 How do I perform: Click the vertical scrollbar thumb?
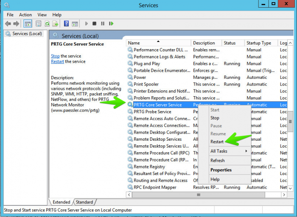coord(290,122)
